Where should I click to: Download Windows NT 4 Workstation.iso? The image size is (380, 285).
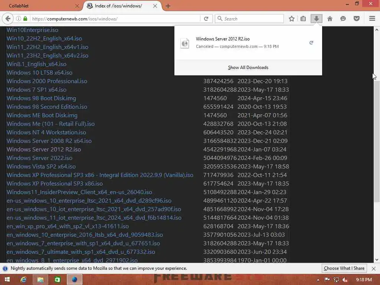(46, 132)
